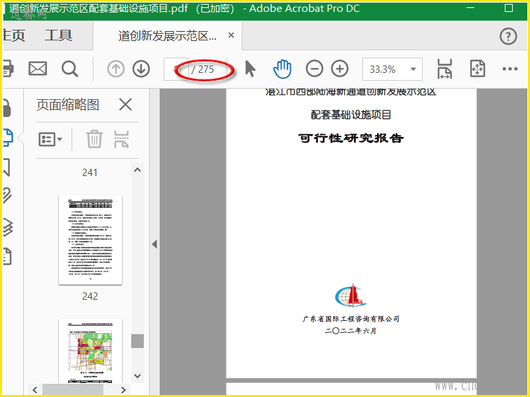530x397 pixels.
Task: Click 广东省国际工程咨询有限公司 text
Action: pos(351,319)
